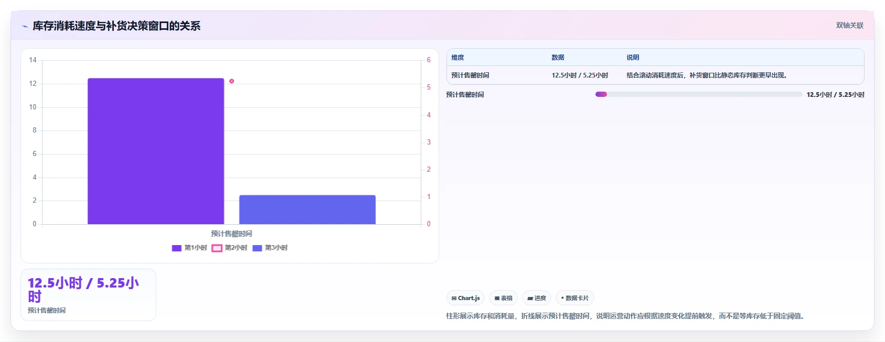The width and height of the screenshot is (885, 342).
Task: Click the 预计售罄时间 label beside progress bar
Action: click(x=465, y=95)
